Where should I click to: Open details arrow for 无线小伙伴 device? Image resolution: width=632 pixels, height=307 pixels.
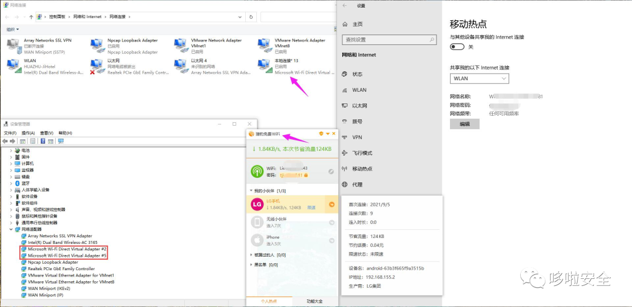point(332,222)
